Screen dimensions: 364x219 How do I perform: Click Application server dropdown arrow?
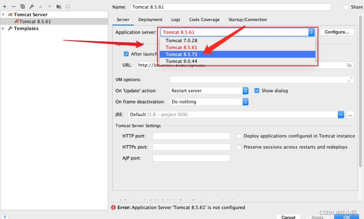pyautogui.click(x=311, y=32)
